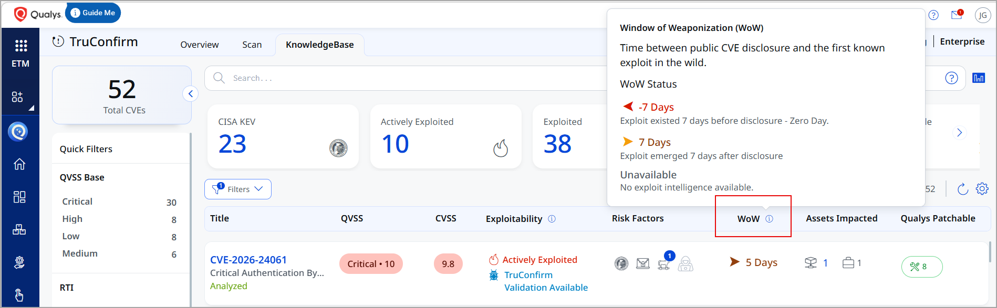This screenshot has width=997, height=308.
Task: Click the sidebar add-widgets icon
Action: (x=17, y=97)
